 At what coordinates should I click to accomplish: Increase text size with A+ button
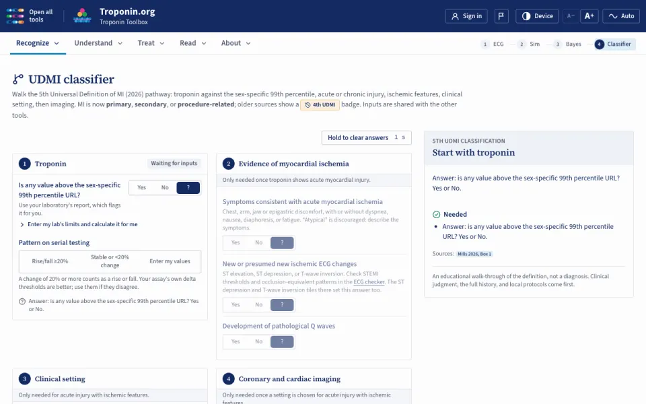click(589, 16)
